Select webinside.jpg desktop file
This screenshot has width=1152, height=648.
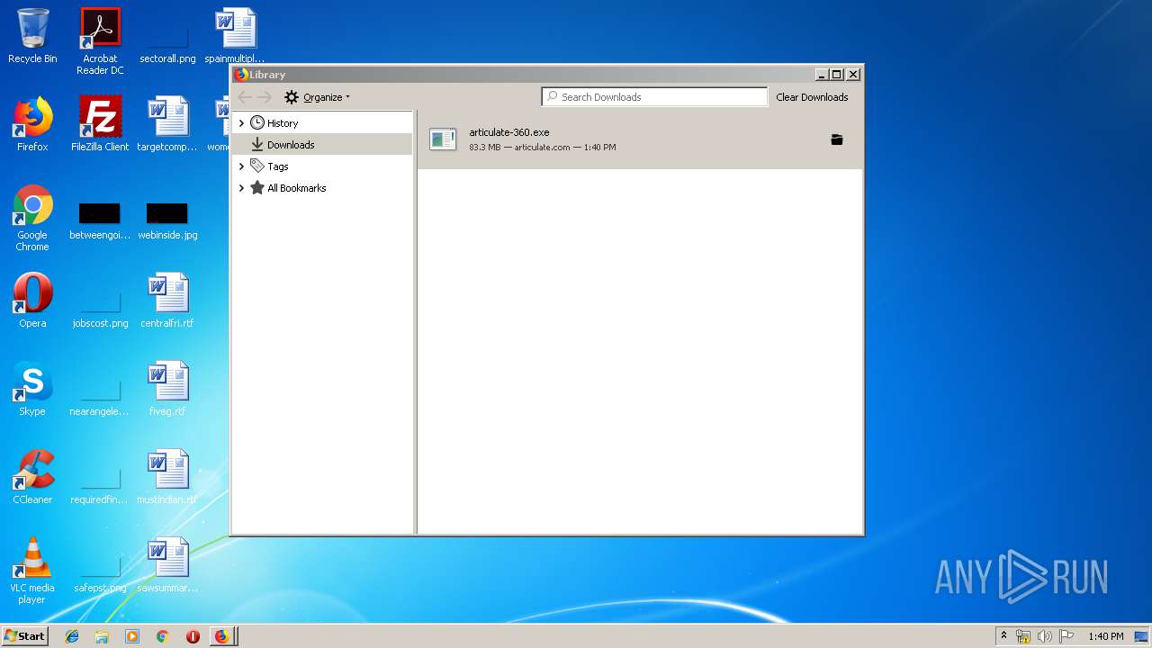click(167, 221)
